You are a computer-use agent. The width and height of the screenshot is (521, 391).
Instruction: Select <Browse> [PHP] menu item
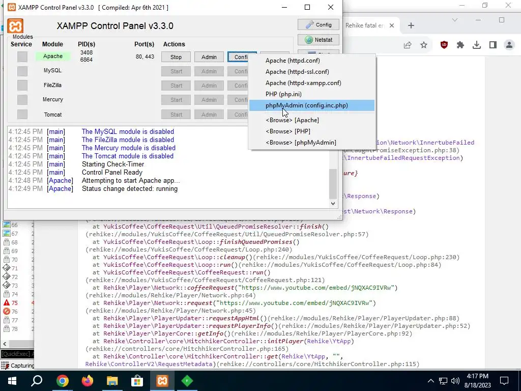click(x=312, y=131)
